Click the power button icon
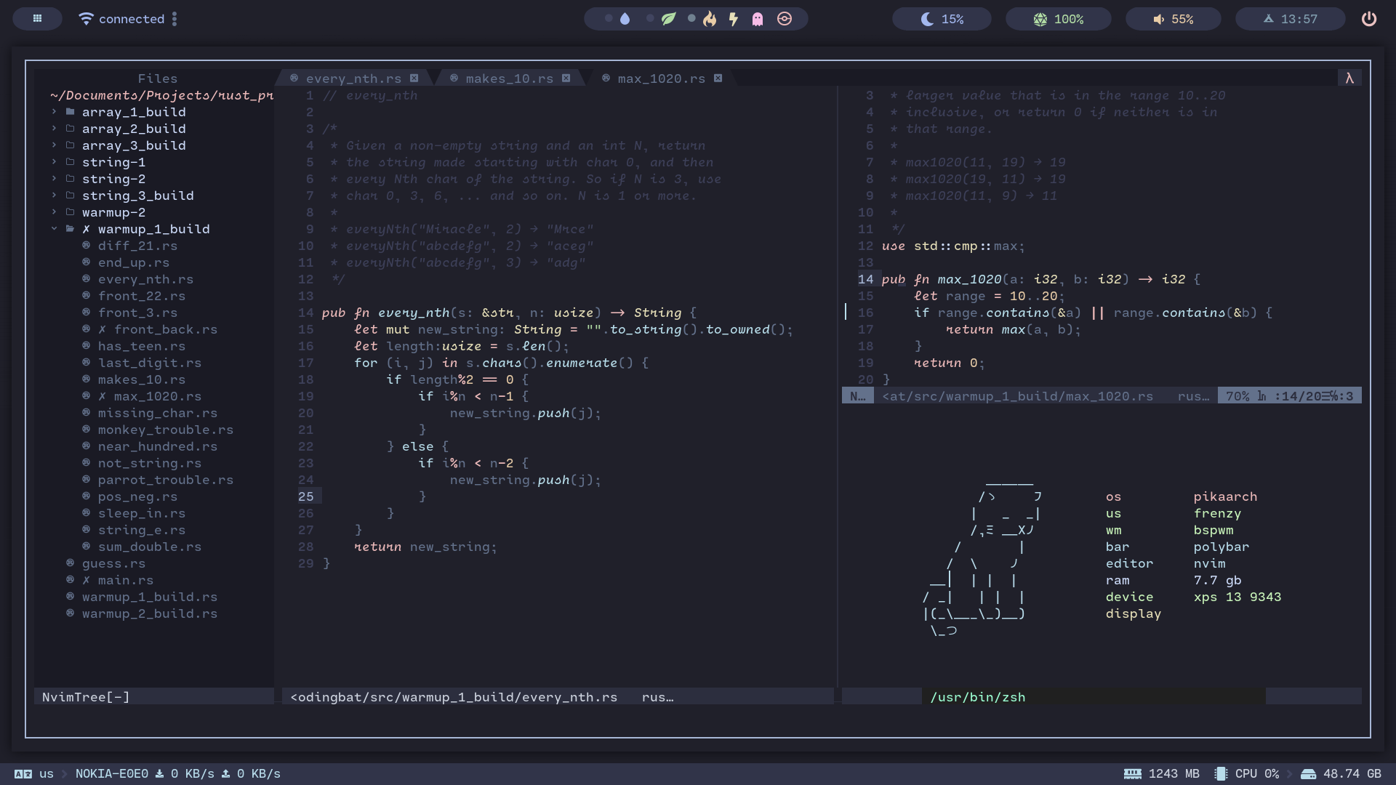 [1368, 19]
